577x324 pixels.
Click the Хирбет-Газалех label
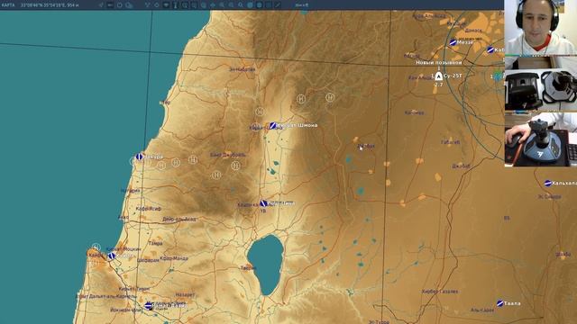[440, 292]
